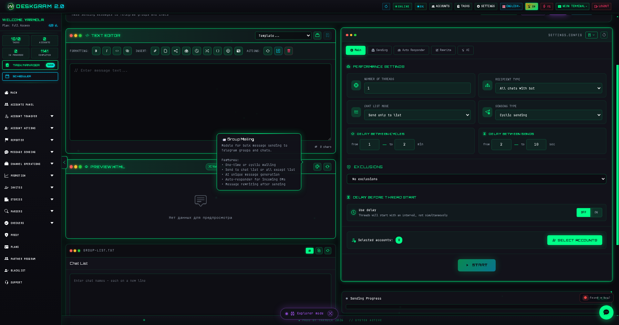
Task: Select the Main settings tab
Action: 356,50
